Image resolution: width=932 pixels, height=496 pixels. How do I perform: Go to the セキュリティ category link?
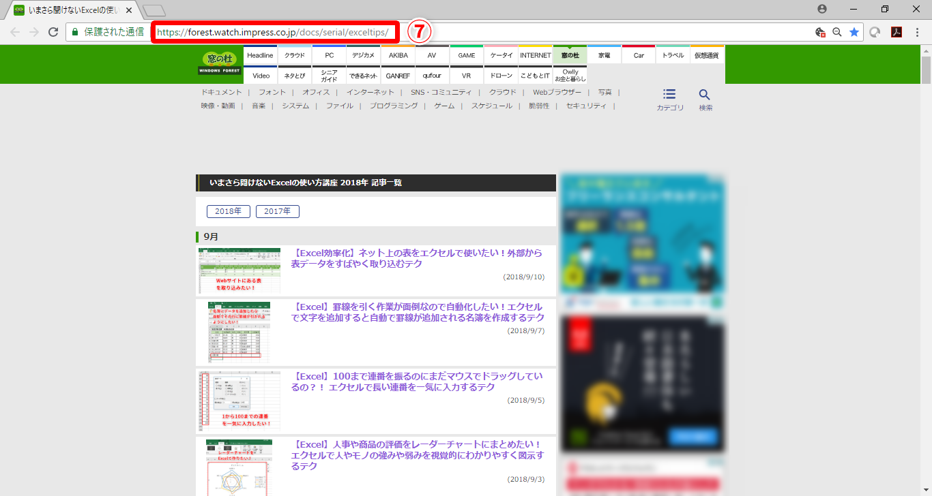[x=586, y=106]
